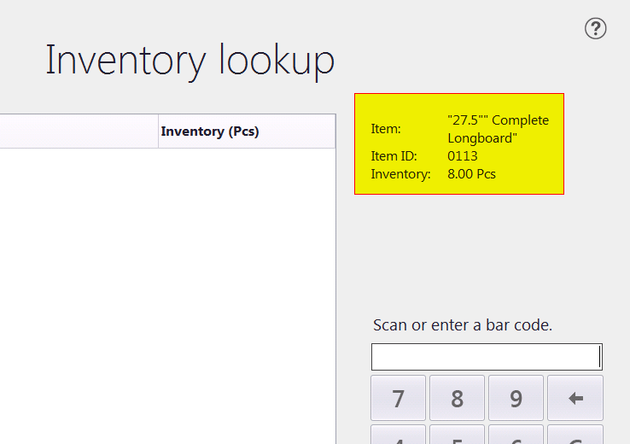Select the yellow item details panel
630x444 pixels.
click(459, 143)
